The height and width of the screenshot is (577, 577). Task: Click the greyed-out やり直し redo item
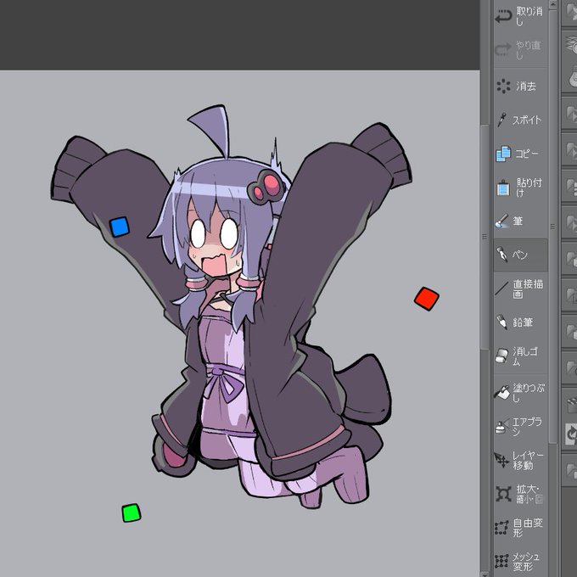point(520,50)
